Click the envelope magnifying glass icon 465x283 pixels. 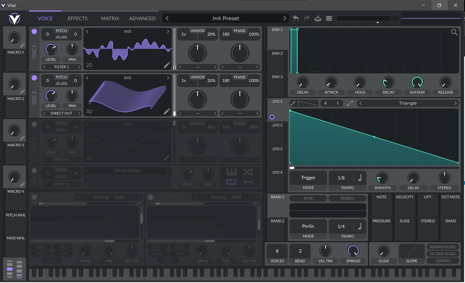coord(454,32)
